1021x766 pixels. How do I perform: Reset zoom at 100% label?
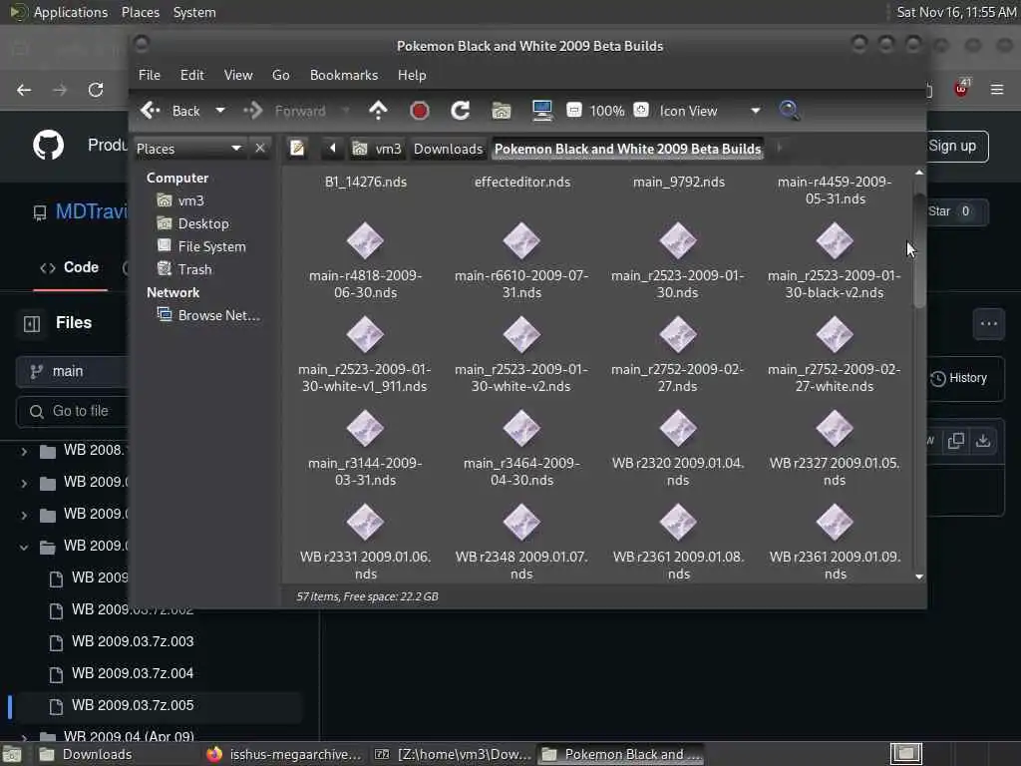coord(607,112)
